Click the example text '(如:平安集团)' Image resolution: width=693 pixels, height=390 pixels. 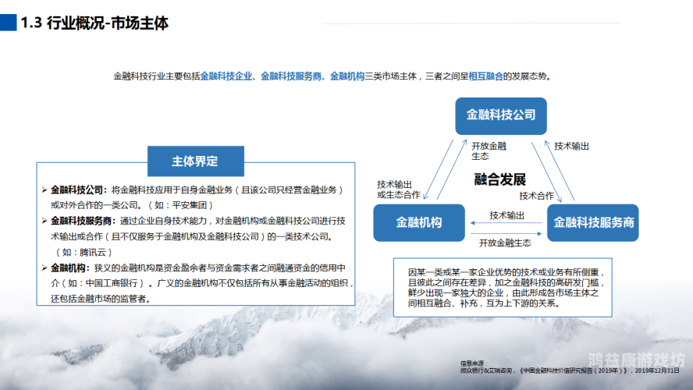tap(180, 205)
